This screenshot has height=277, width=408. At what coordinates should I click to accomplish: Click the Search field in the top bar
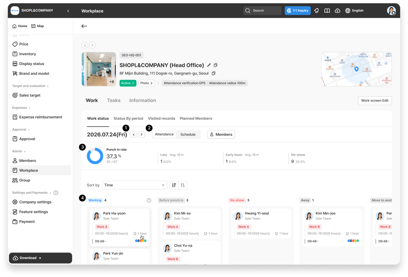pyautogui.click(x=262, y=10)
